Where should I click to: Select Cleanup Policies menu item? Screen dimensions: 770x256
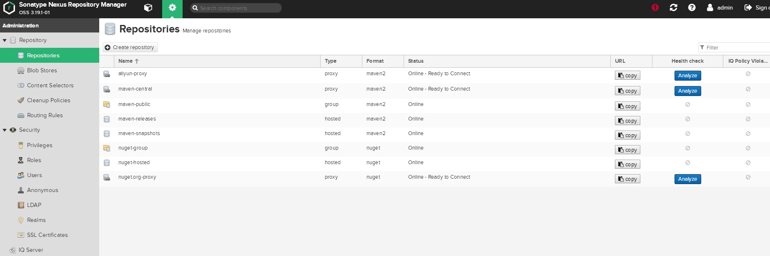coord(48,101)
